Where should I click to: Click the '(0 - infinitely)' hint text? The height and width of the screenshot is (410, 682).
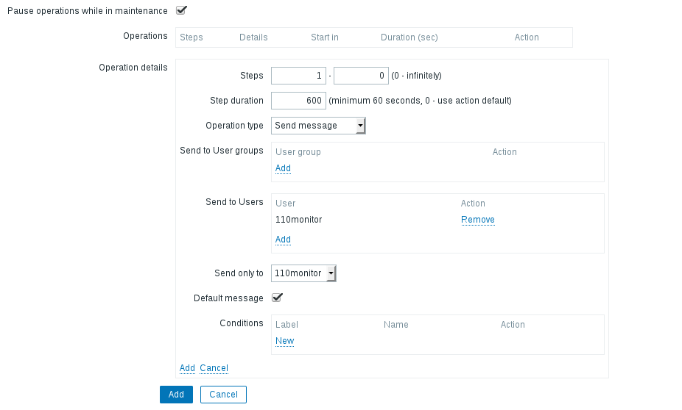(x=416, y=76)
